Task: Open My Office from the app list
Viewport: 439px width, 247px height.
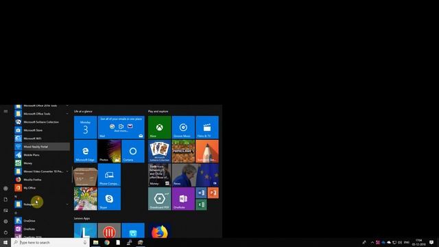Action: pos(42,188)
